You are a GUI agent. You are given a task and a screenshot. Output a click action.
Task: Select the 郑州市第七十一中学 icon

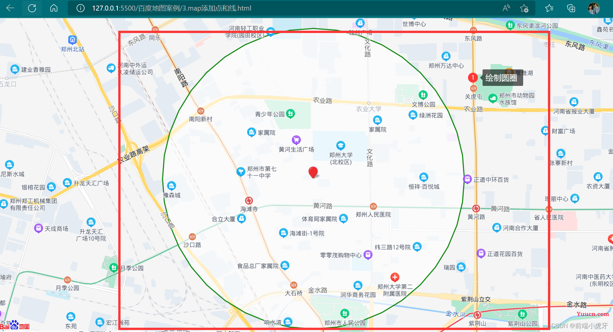241,172
